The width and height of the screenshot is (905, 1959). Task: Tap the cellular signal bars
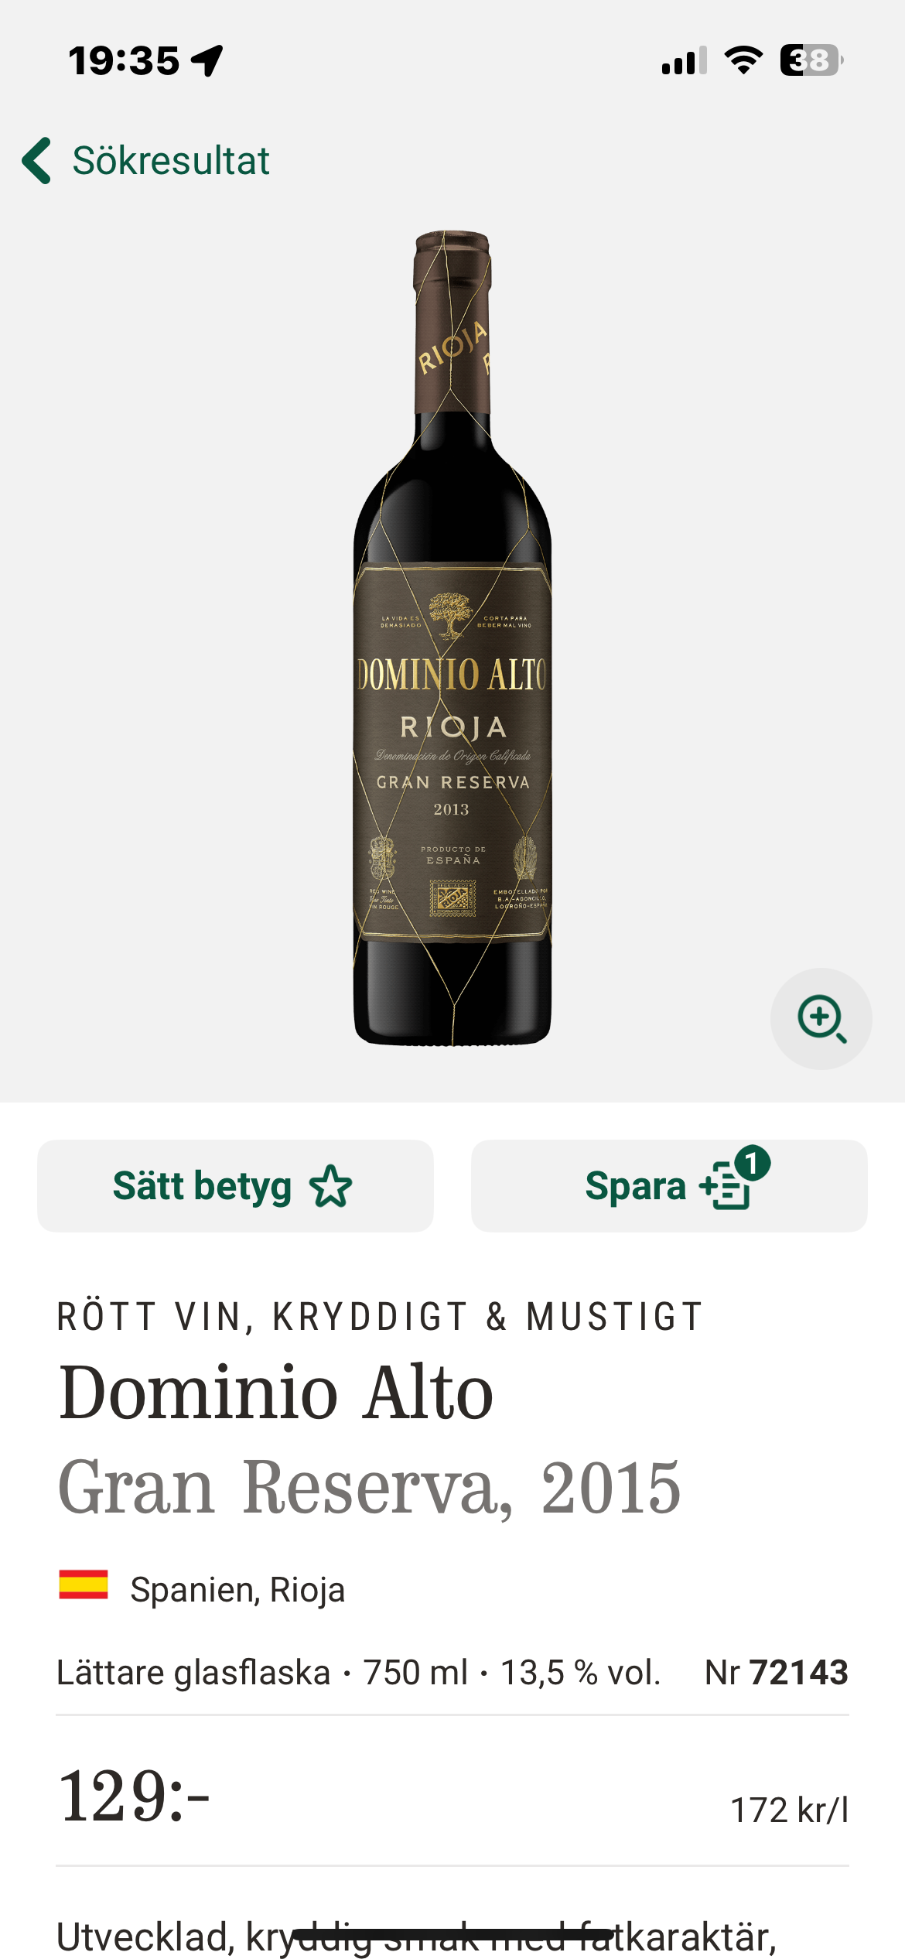(685, 60)
